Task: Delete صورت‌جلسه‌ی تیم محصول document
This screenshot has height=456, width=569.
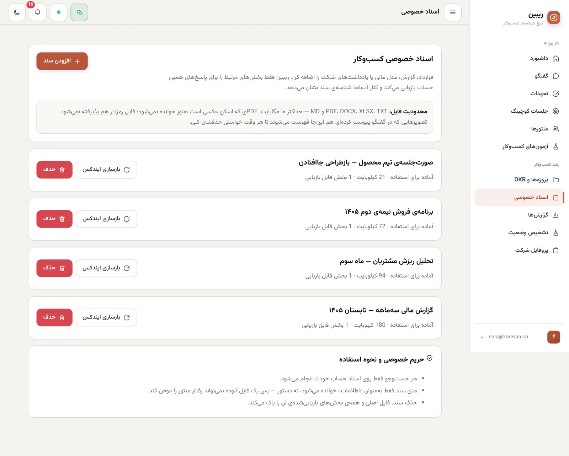Action: 54,170
